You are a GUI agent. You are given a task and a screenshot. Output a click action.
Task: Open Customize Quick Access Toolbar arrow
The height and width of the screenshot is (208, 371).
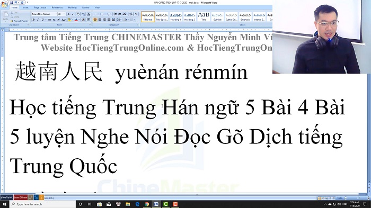point(28,2)
